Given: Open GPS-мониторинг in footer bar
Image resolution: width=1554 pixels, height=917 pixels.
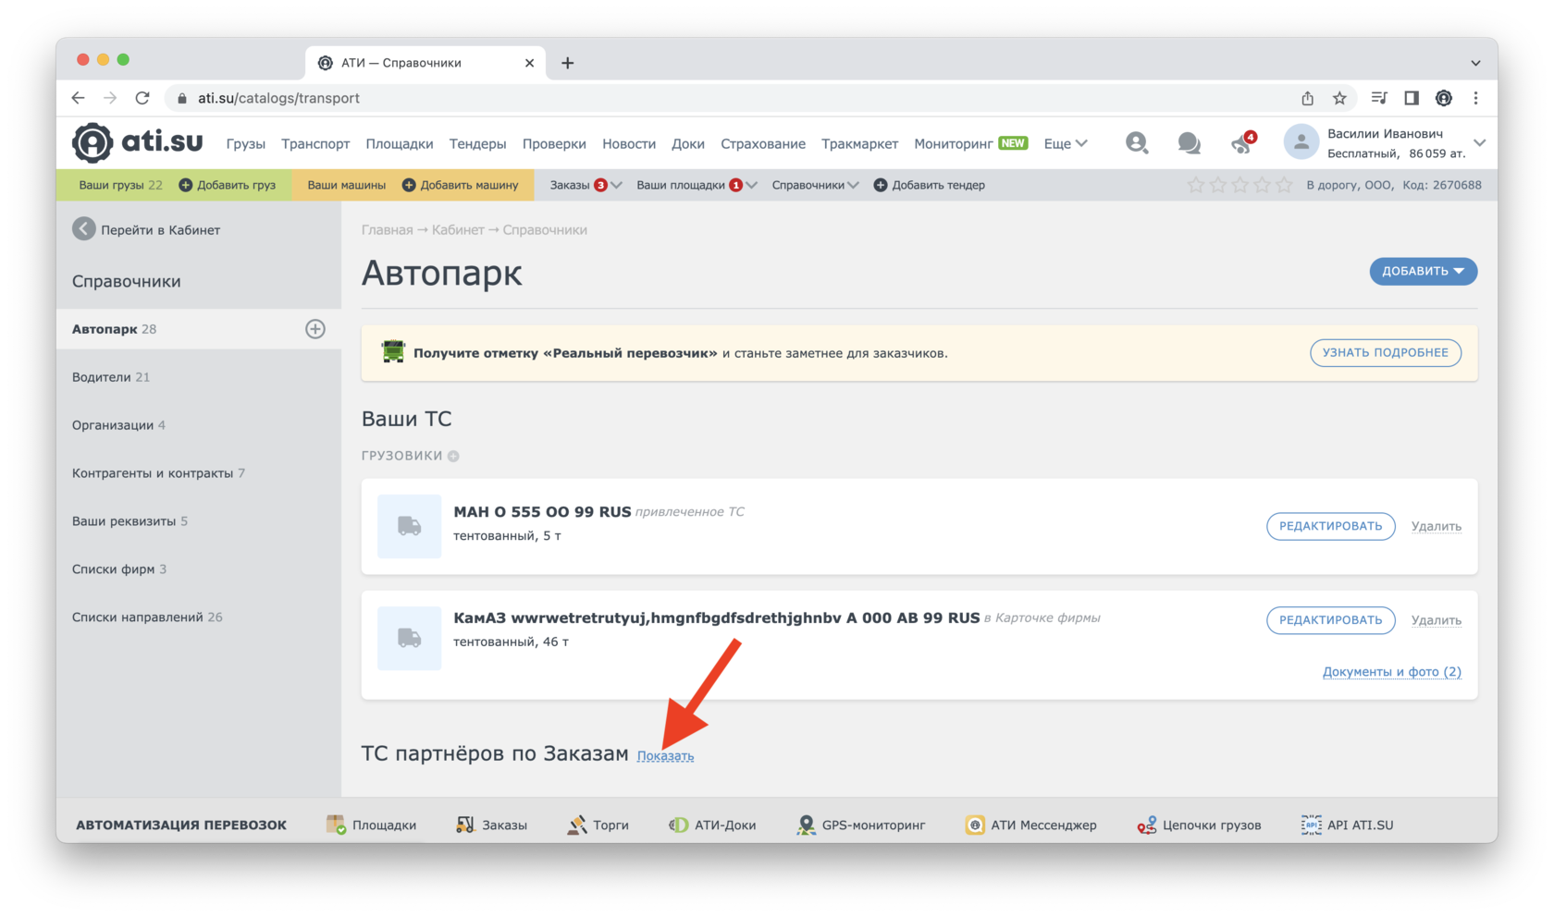Looking at the screenshot, I should (861, 825).
